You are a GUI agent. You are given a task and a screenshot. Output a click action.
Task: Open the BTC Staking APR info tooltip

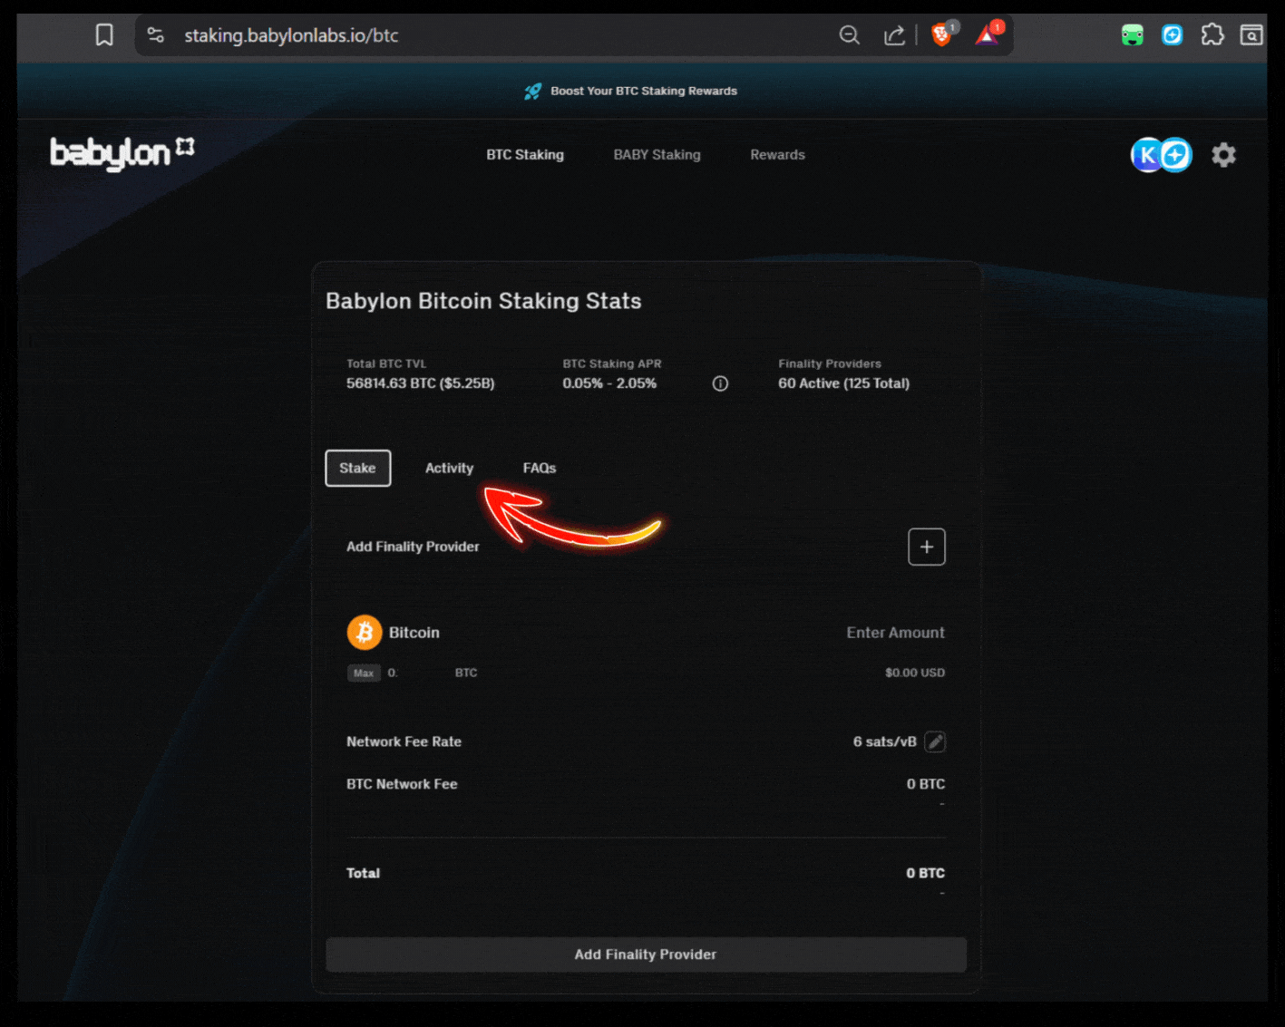tap(720, 383)
